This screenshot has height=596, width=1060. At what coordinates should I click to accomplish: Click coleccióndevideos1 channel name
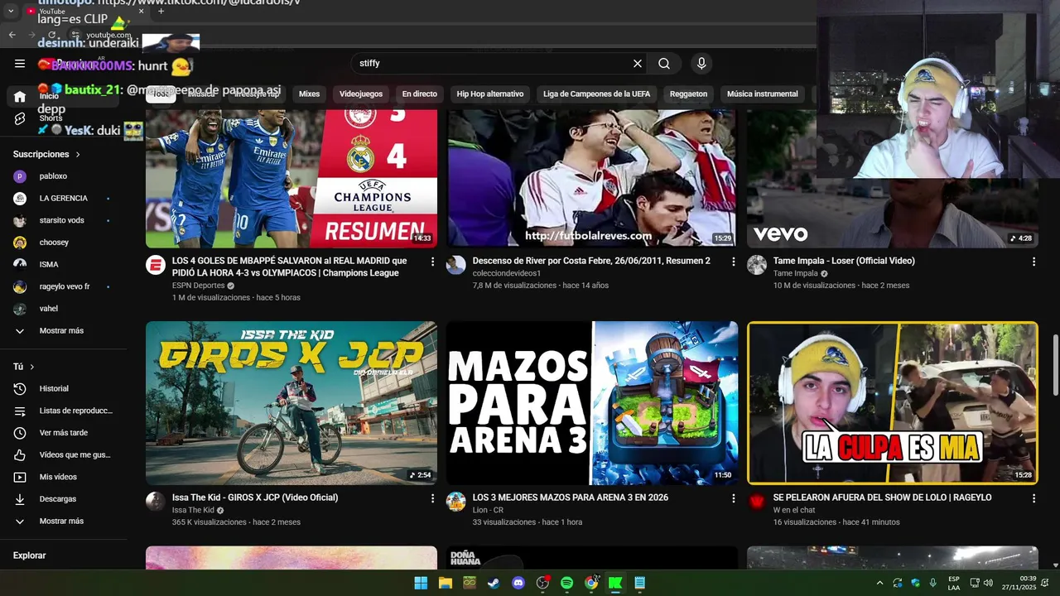click(x=507, y=274)
